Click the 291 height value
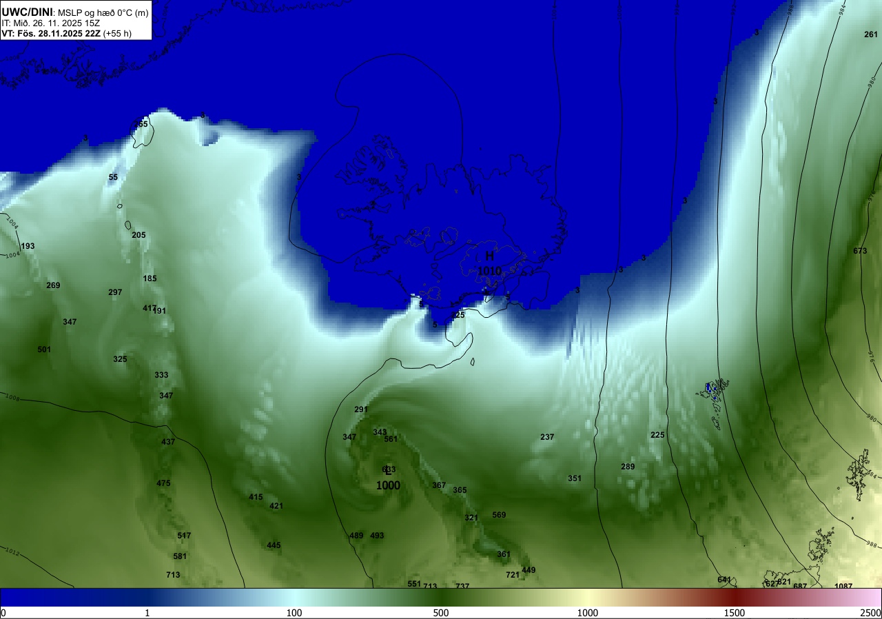The width and height of the screenshot is (882, 619). coord(361,409)
